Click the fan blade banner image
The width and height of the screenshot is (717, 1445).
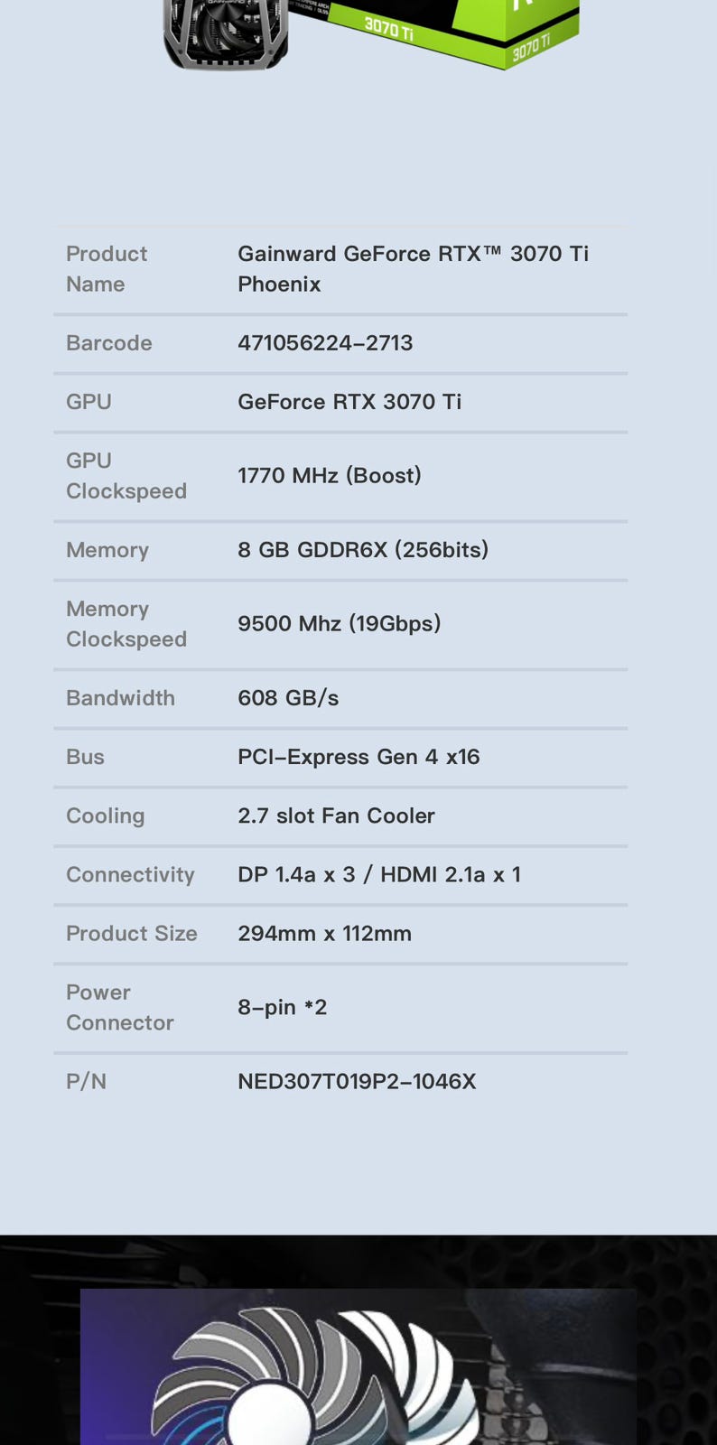[358, 1366]
